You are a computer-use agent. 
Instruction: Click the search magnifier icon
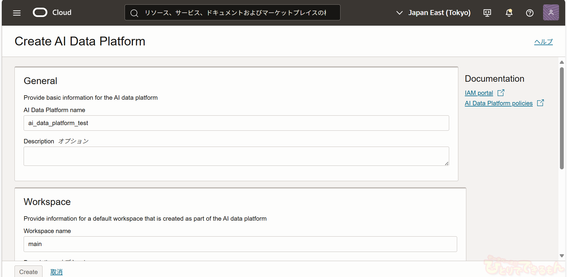pyautogui.click(x=134, y=13)
